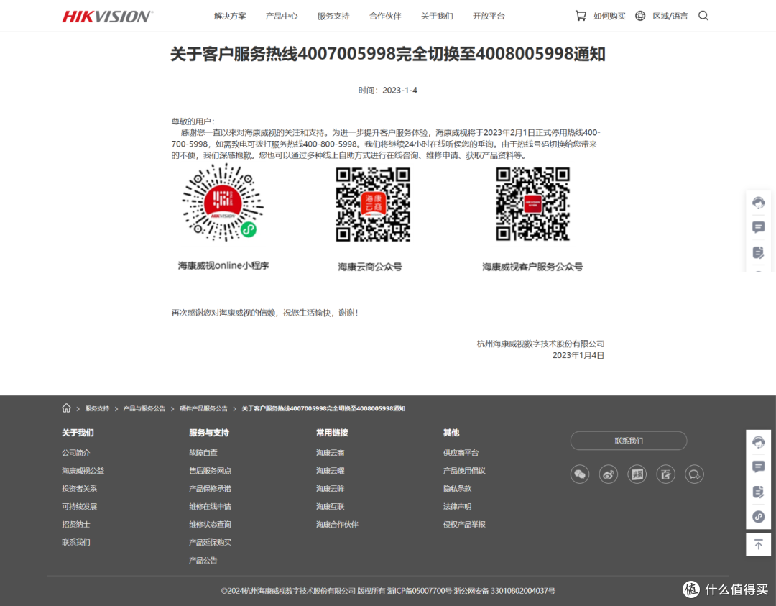Open the 维修状态查询 footer link
776x606 pixels.
tap(210, 524)
